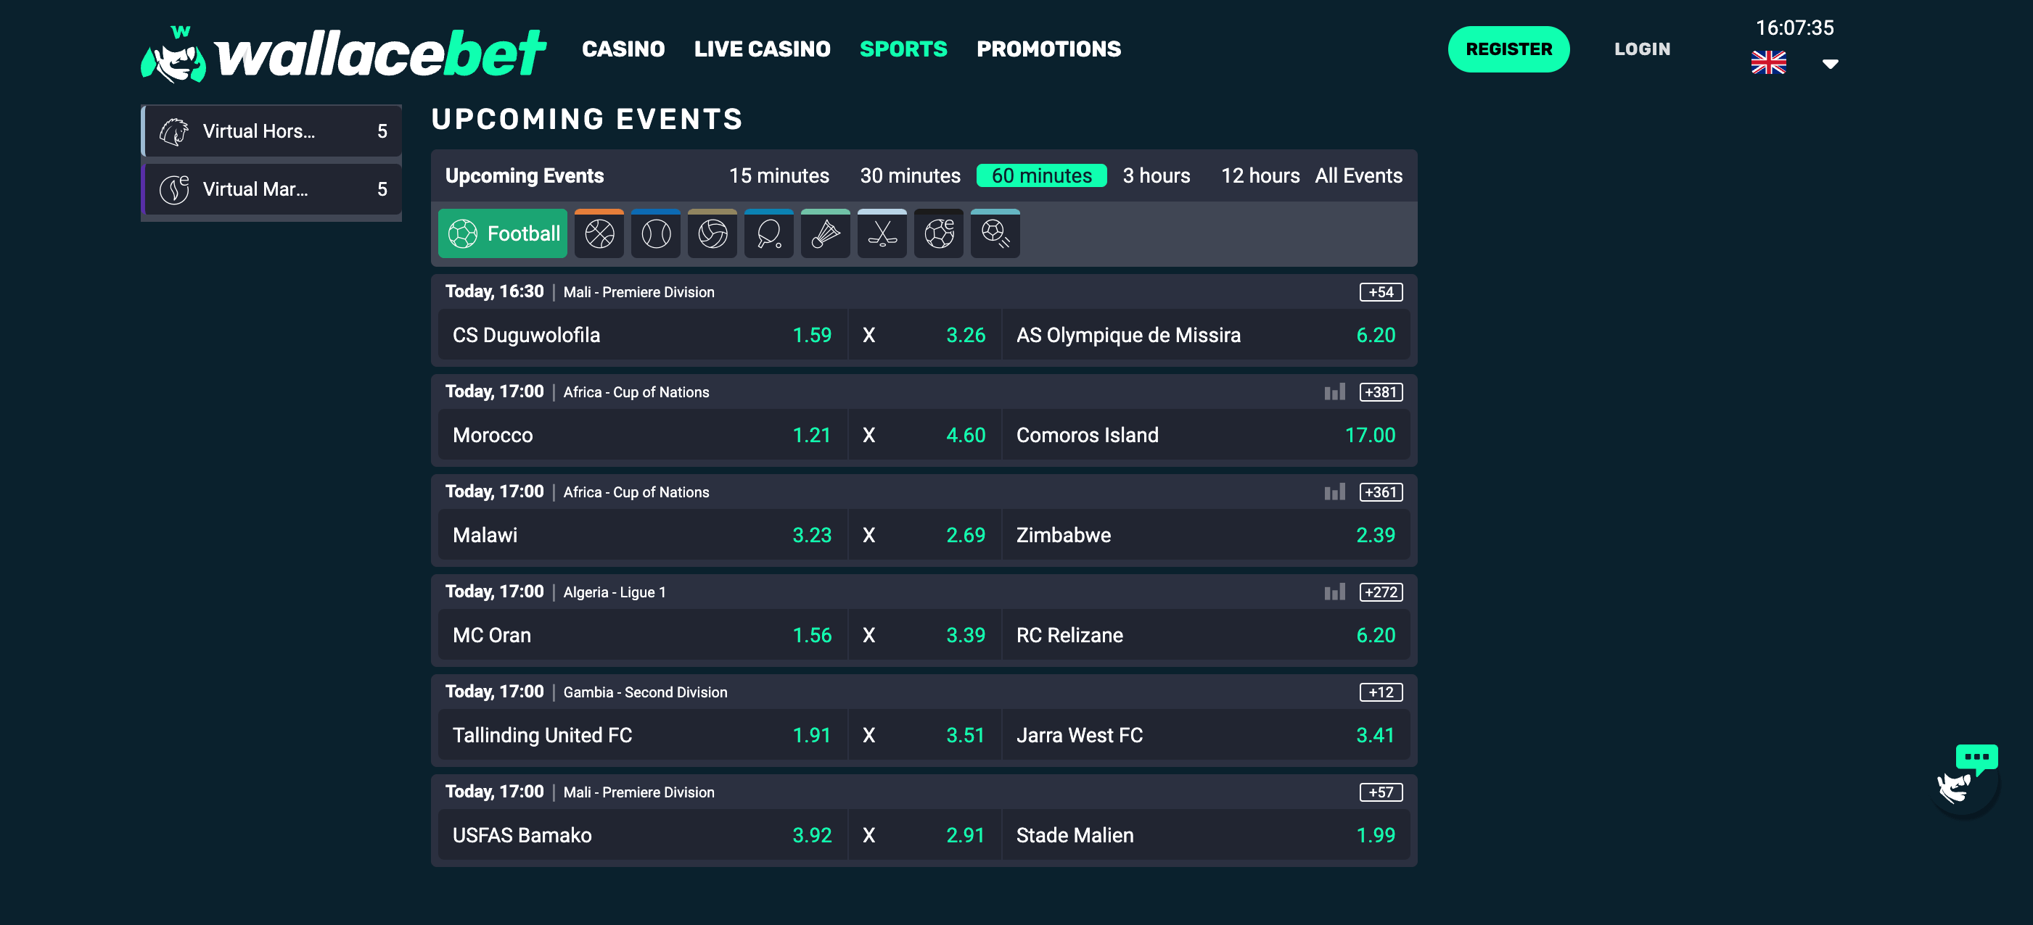Bet on Jarra West FC 3.41
The height and width of the screenshot is (925, 2033).
coord(1206,736)
